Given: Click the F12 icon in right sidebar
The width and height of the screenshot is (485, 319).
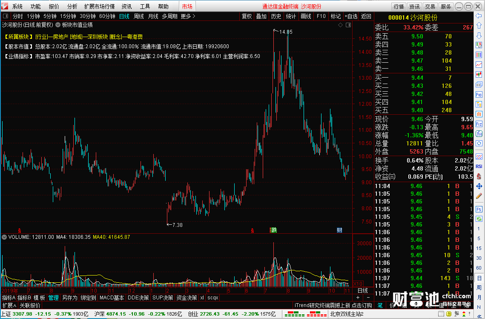Looking at the screenshot, I should point(479,124).
